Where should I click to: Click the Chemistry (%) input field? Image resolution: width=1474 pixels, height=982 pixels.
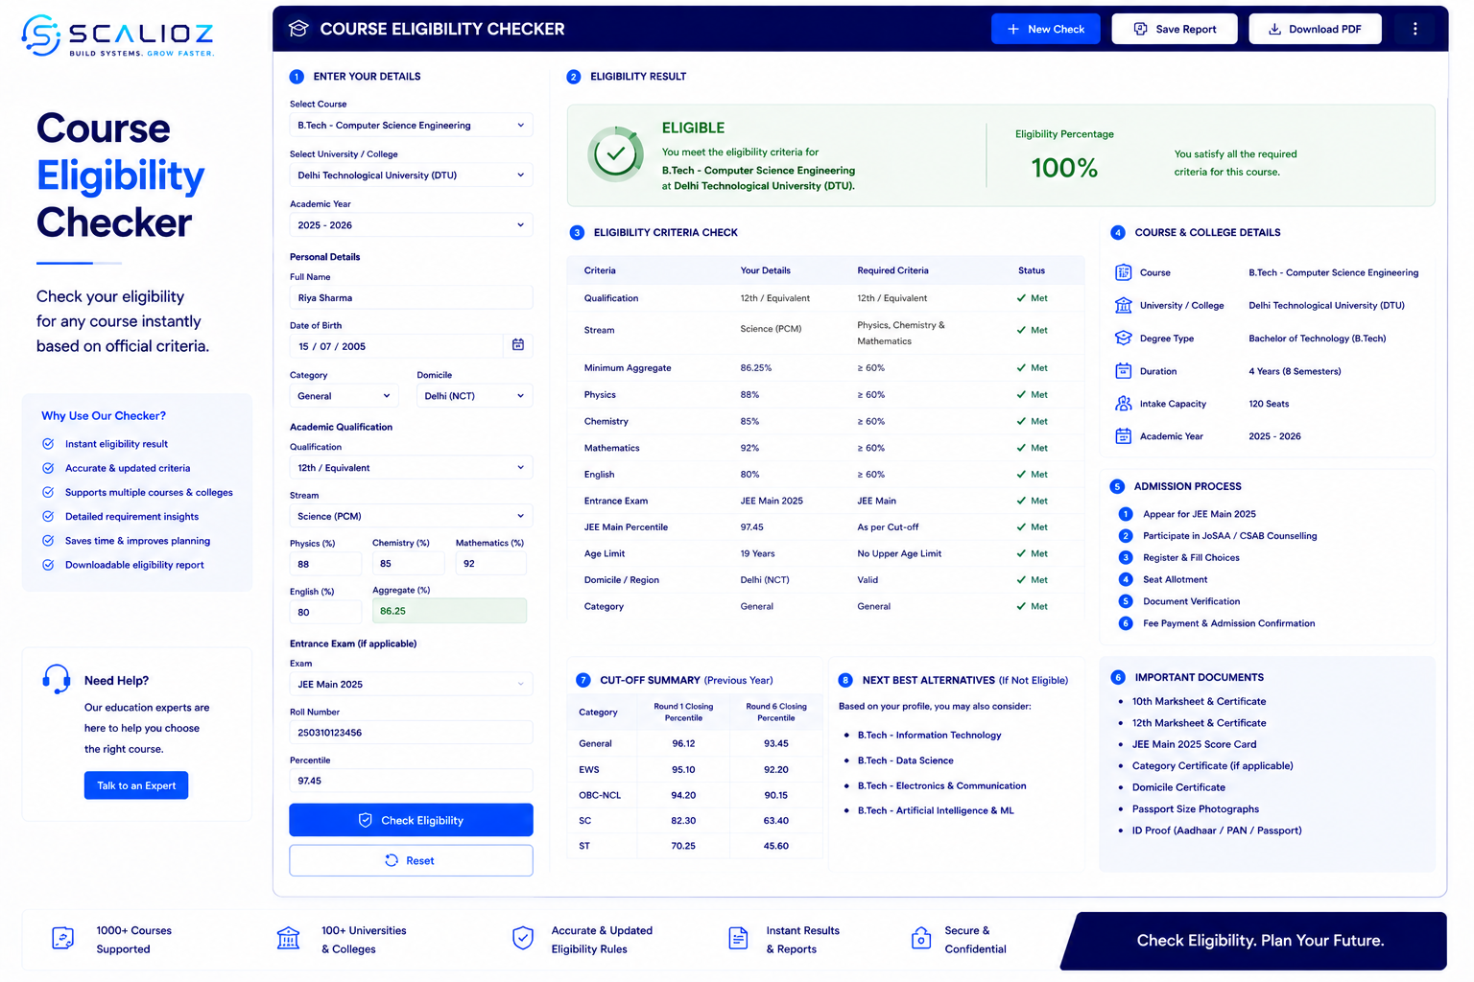(408, 564)
